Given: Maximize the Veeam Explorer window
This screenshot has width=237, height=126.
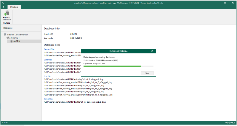Looking at the screenshot, I should (x=225, y=3).
